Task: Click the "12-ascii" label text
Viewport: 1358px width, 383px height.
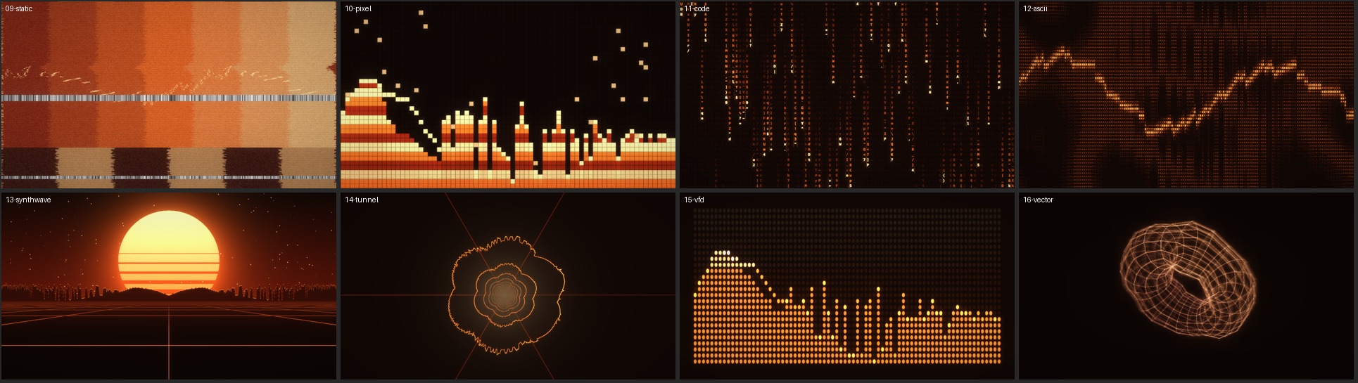Action: [1035, 8]
